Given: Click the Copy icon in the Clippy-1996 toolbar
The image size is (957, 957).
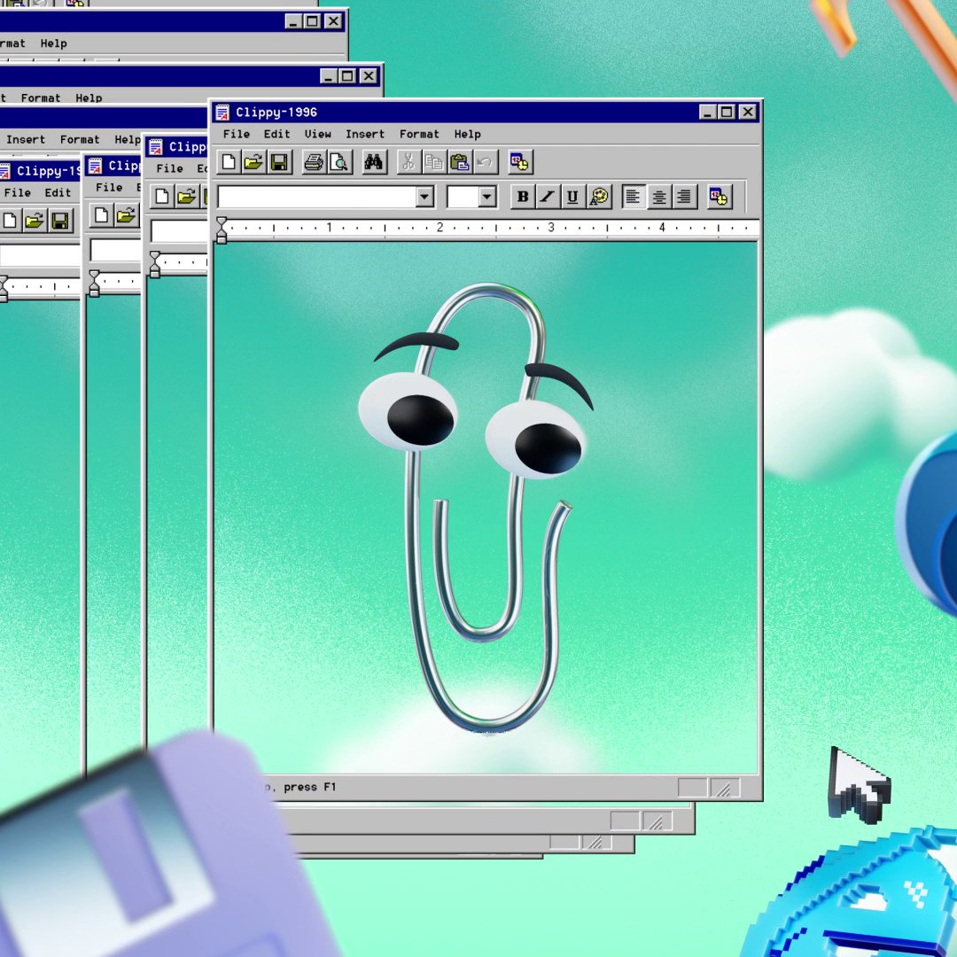Looking at the screenshot, I should tap(433, 162).
